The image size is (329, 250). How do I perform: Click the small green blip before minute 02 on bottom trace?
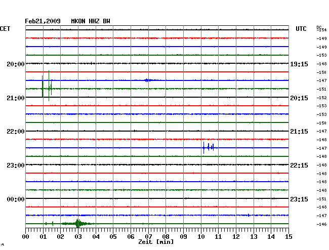(x=53, y=224)
